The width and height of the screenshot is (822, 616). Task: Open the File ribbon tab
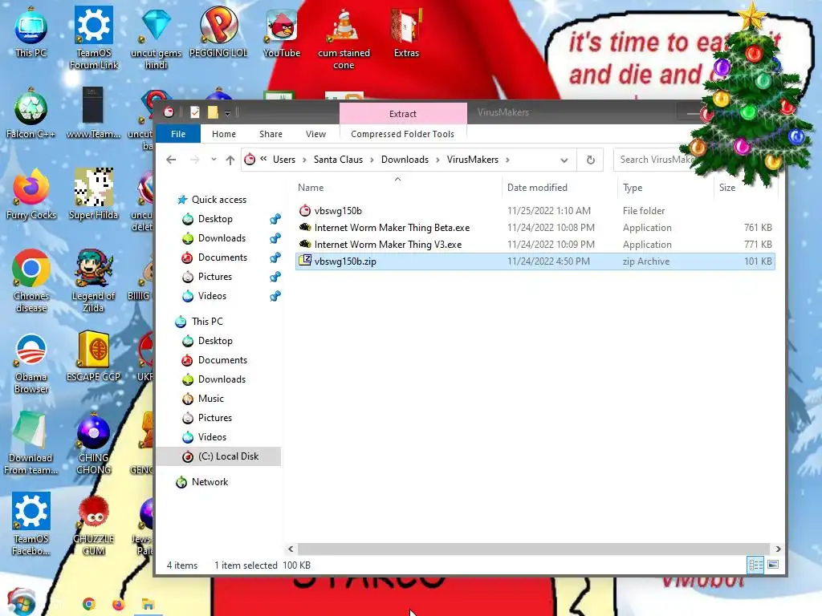(178, 134)
